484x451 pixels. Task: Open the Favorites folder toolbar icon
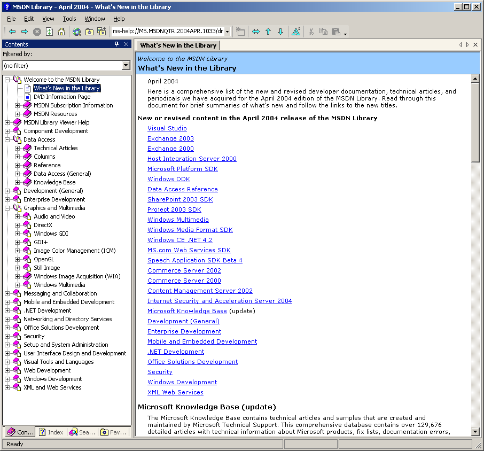(x=89, y=32)
